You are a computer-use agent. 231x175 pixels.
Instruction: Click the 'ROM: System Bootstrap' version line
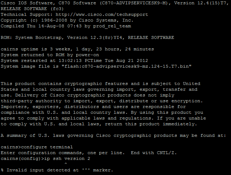coord(87,37)
